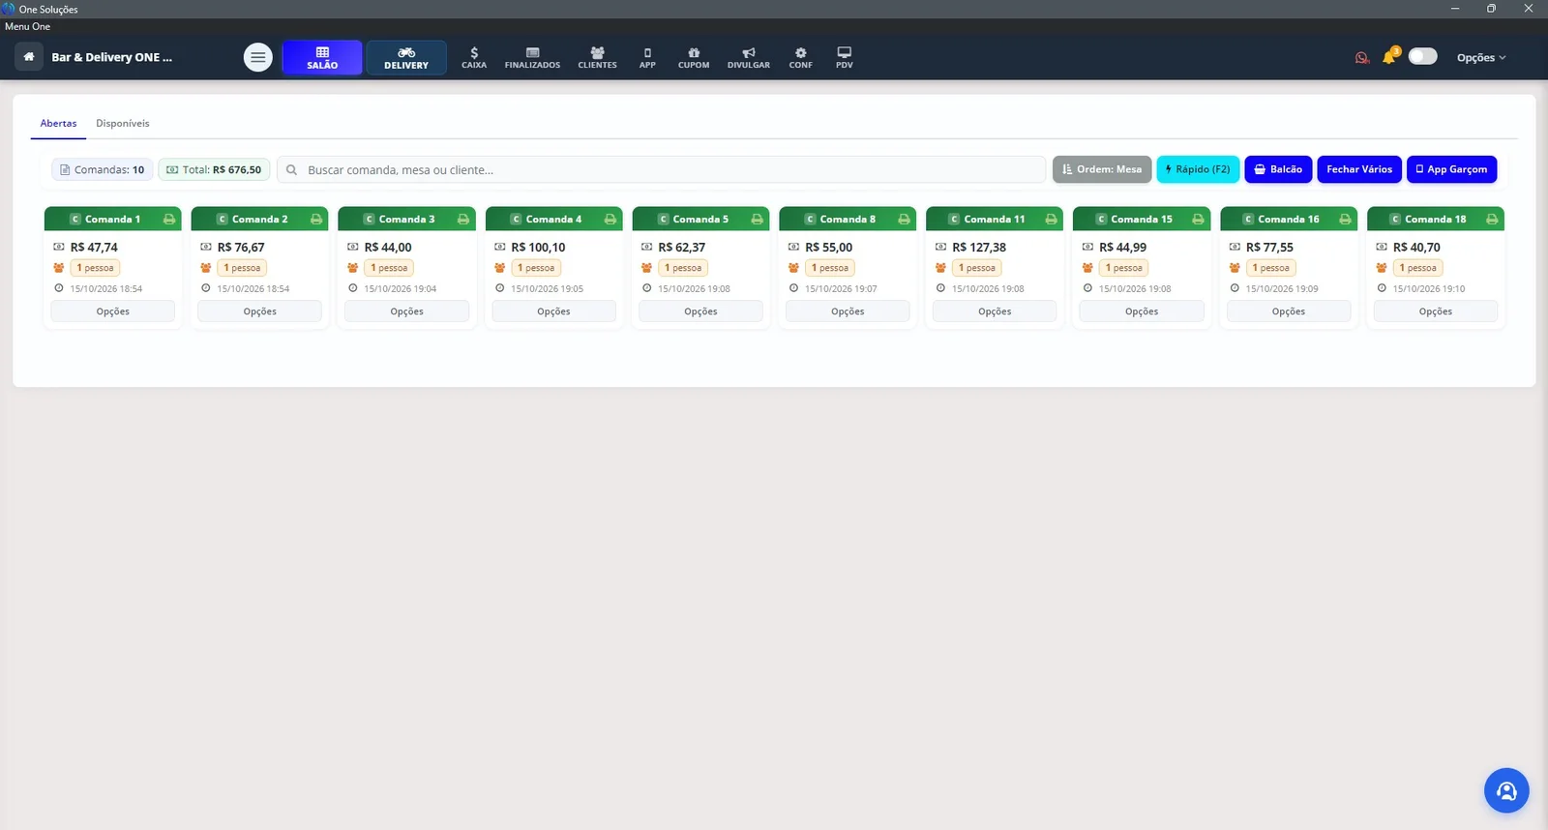Expand the top-right Opções dropdown
Image resolution: width=1548 pixels, height=830 pixels.
tap(1481, 58)
